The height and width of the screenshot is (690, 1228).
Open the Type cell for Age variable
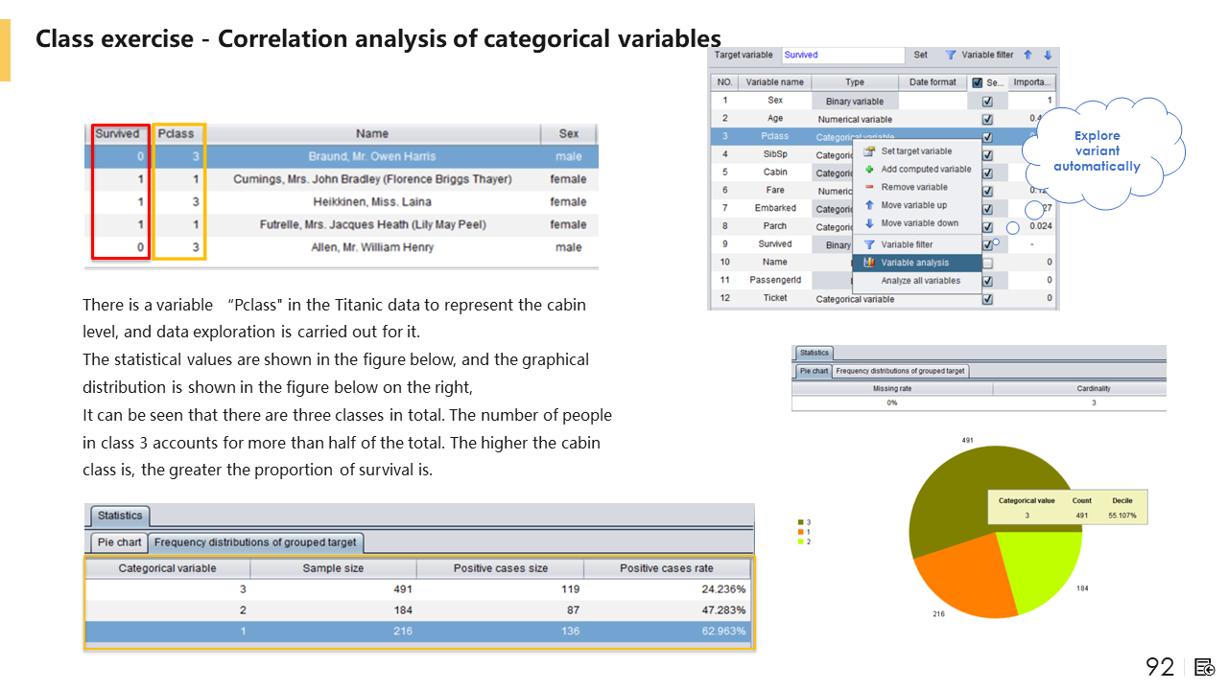click(854, 119)
